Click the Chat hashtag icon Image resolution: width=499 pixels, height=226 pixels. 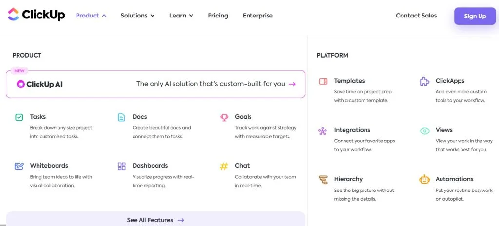coord(224,166)
